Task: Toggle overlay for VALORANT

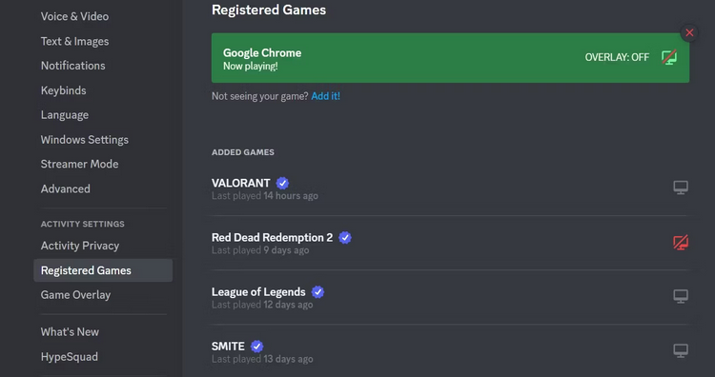Action: tap(681, 188)
